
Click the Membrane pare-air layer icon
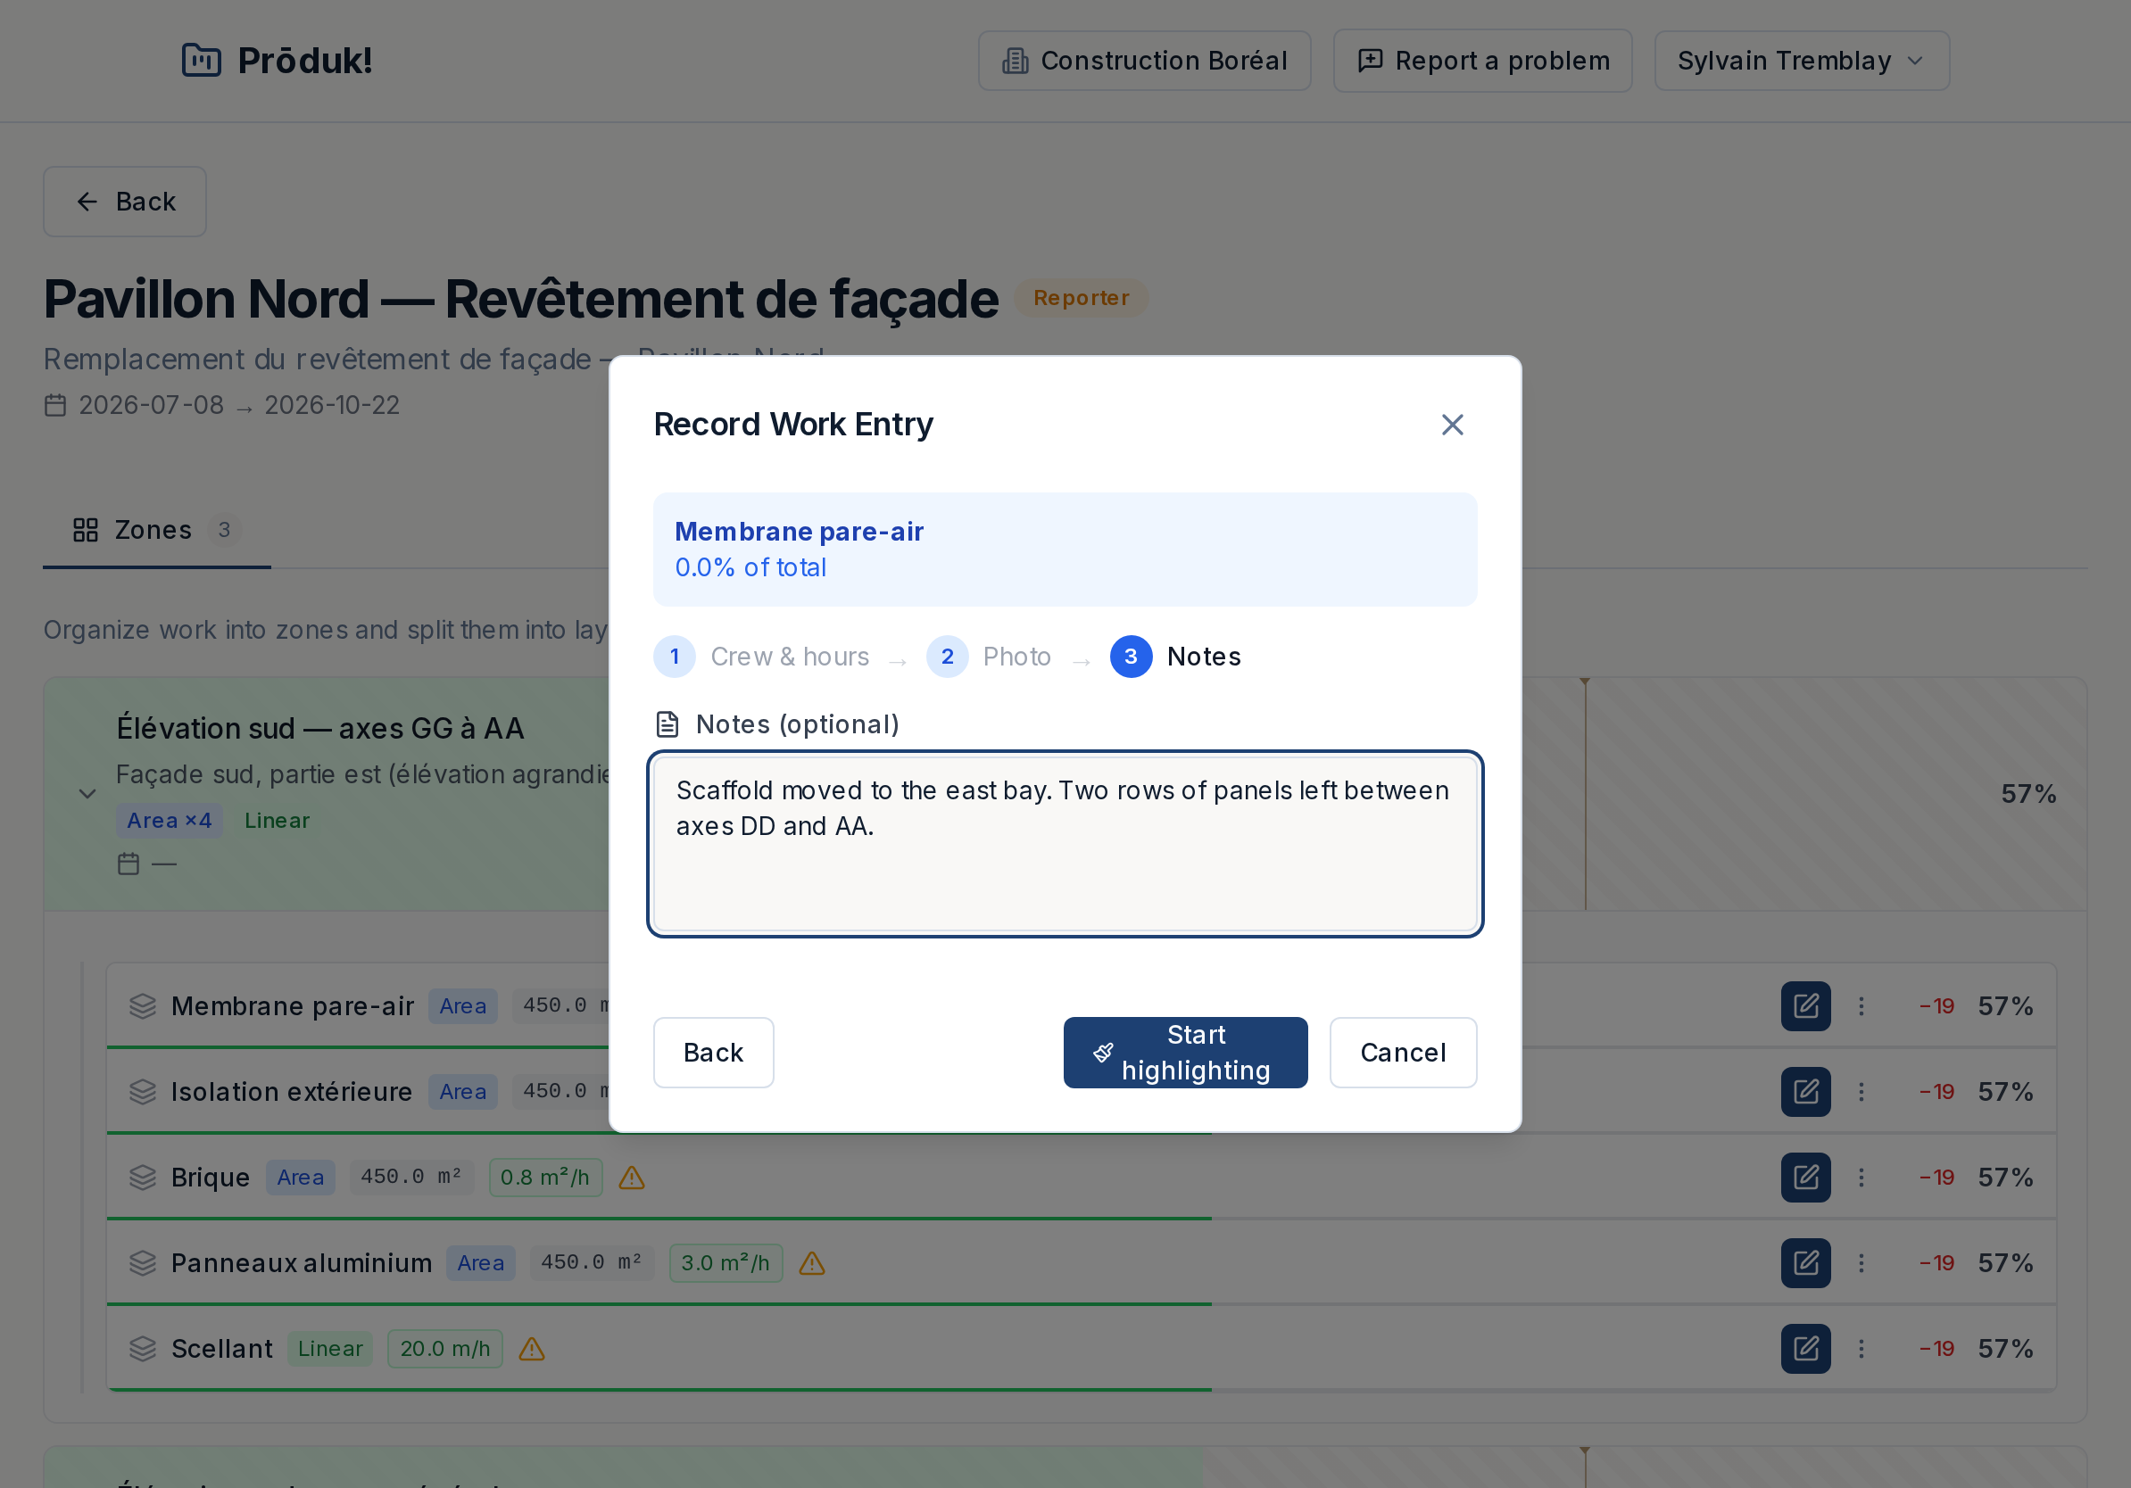pyautogui.click(x=142, y=1005)
